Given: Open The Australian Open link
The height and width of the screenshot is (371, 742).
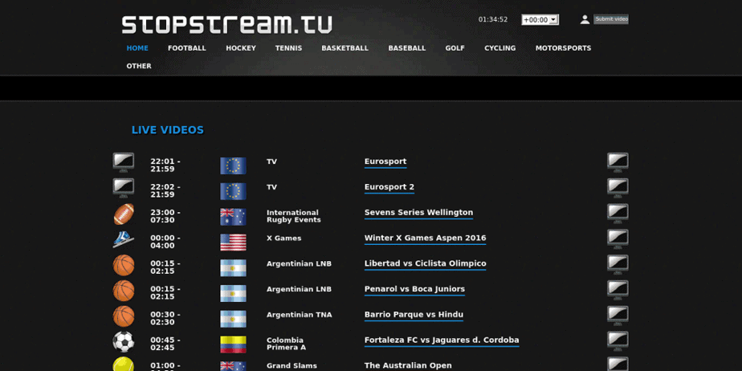Looking at the screenshot, I should 408,366.
